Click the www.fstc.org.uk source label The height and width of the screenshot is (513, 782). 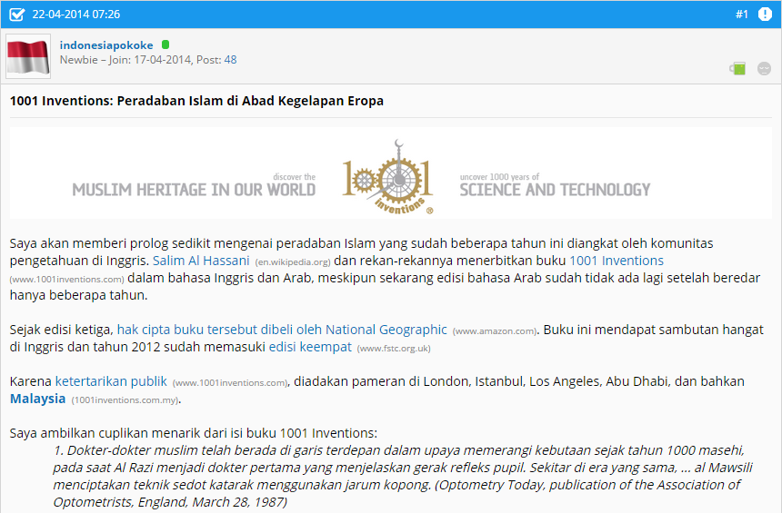pyautogui.click(x=394, y=349)
